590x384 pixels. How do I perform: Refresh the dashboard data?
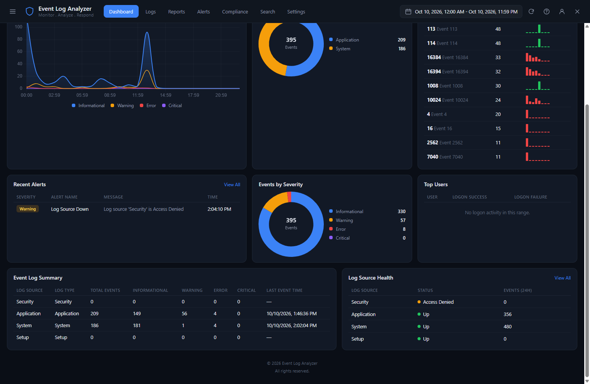point(531,12)
